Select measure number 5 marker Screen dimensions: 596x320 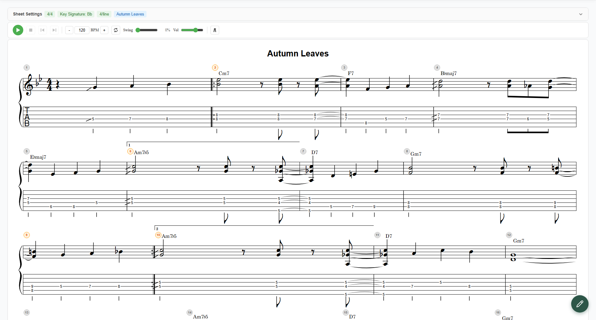coord(27,151)
